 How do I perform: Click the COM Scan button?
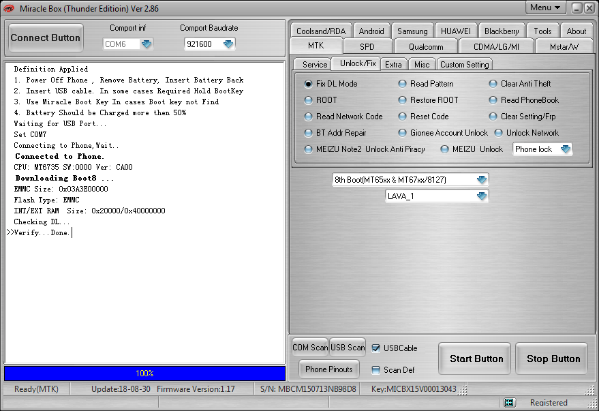(310, 347)
